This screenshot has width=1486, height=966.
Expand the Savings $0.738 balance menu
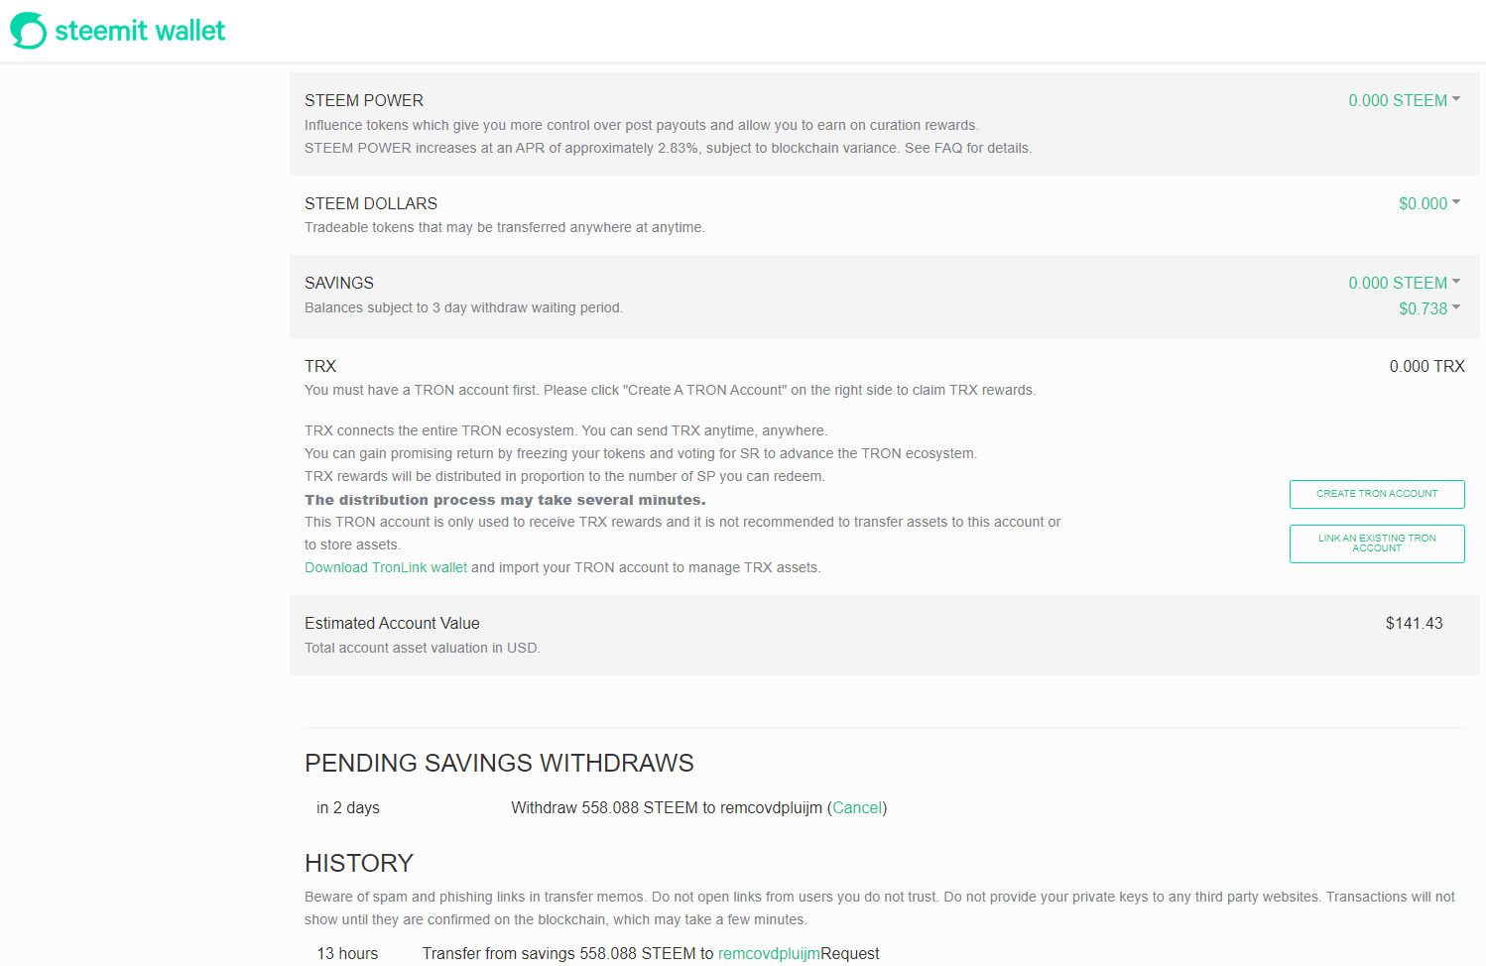(1428, 308)
